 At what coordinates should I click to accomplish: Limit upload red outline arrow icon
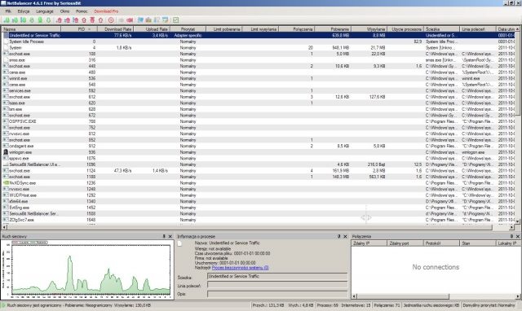click(x=100, y=20)
